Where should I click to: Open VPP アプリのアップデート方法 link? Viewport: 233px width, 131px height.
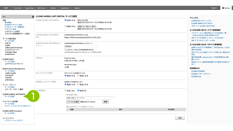click(203, 40)
